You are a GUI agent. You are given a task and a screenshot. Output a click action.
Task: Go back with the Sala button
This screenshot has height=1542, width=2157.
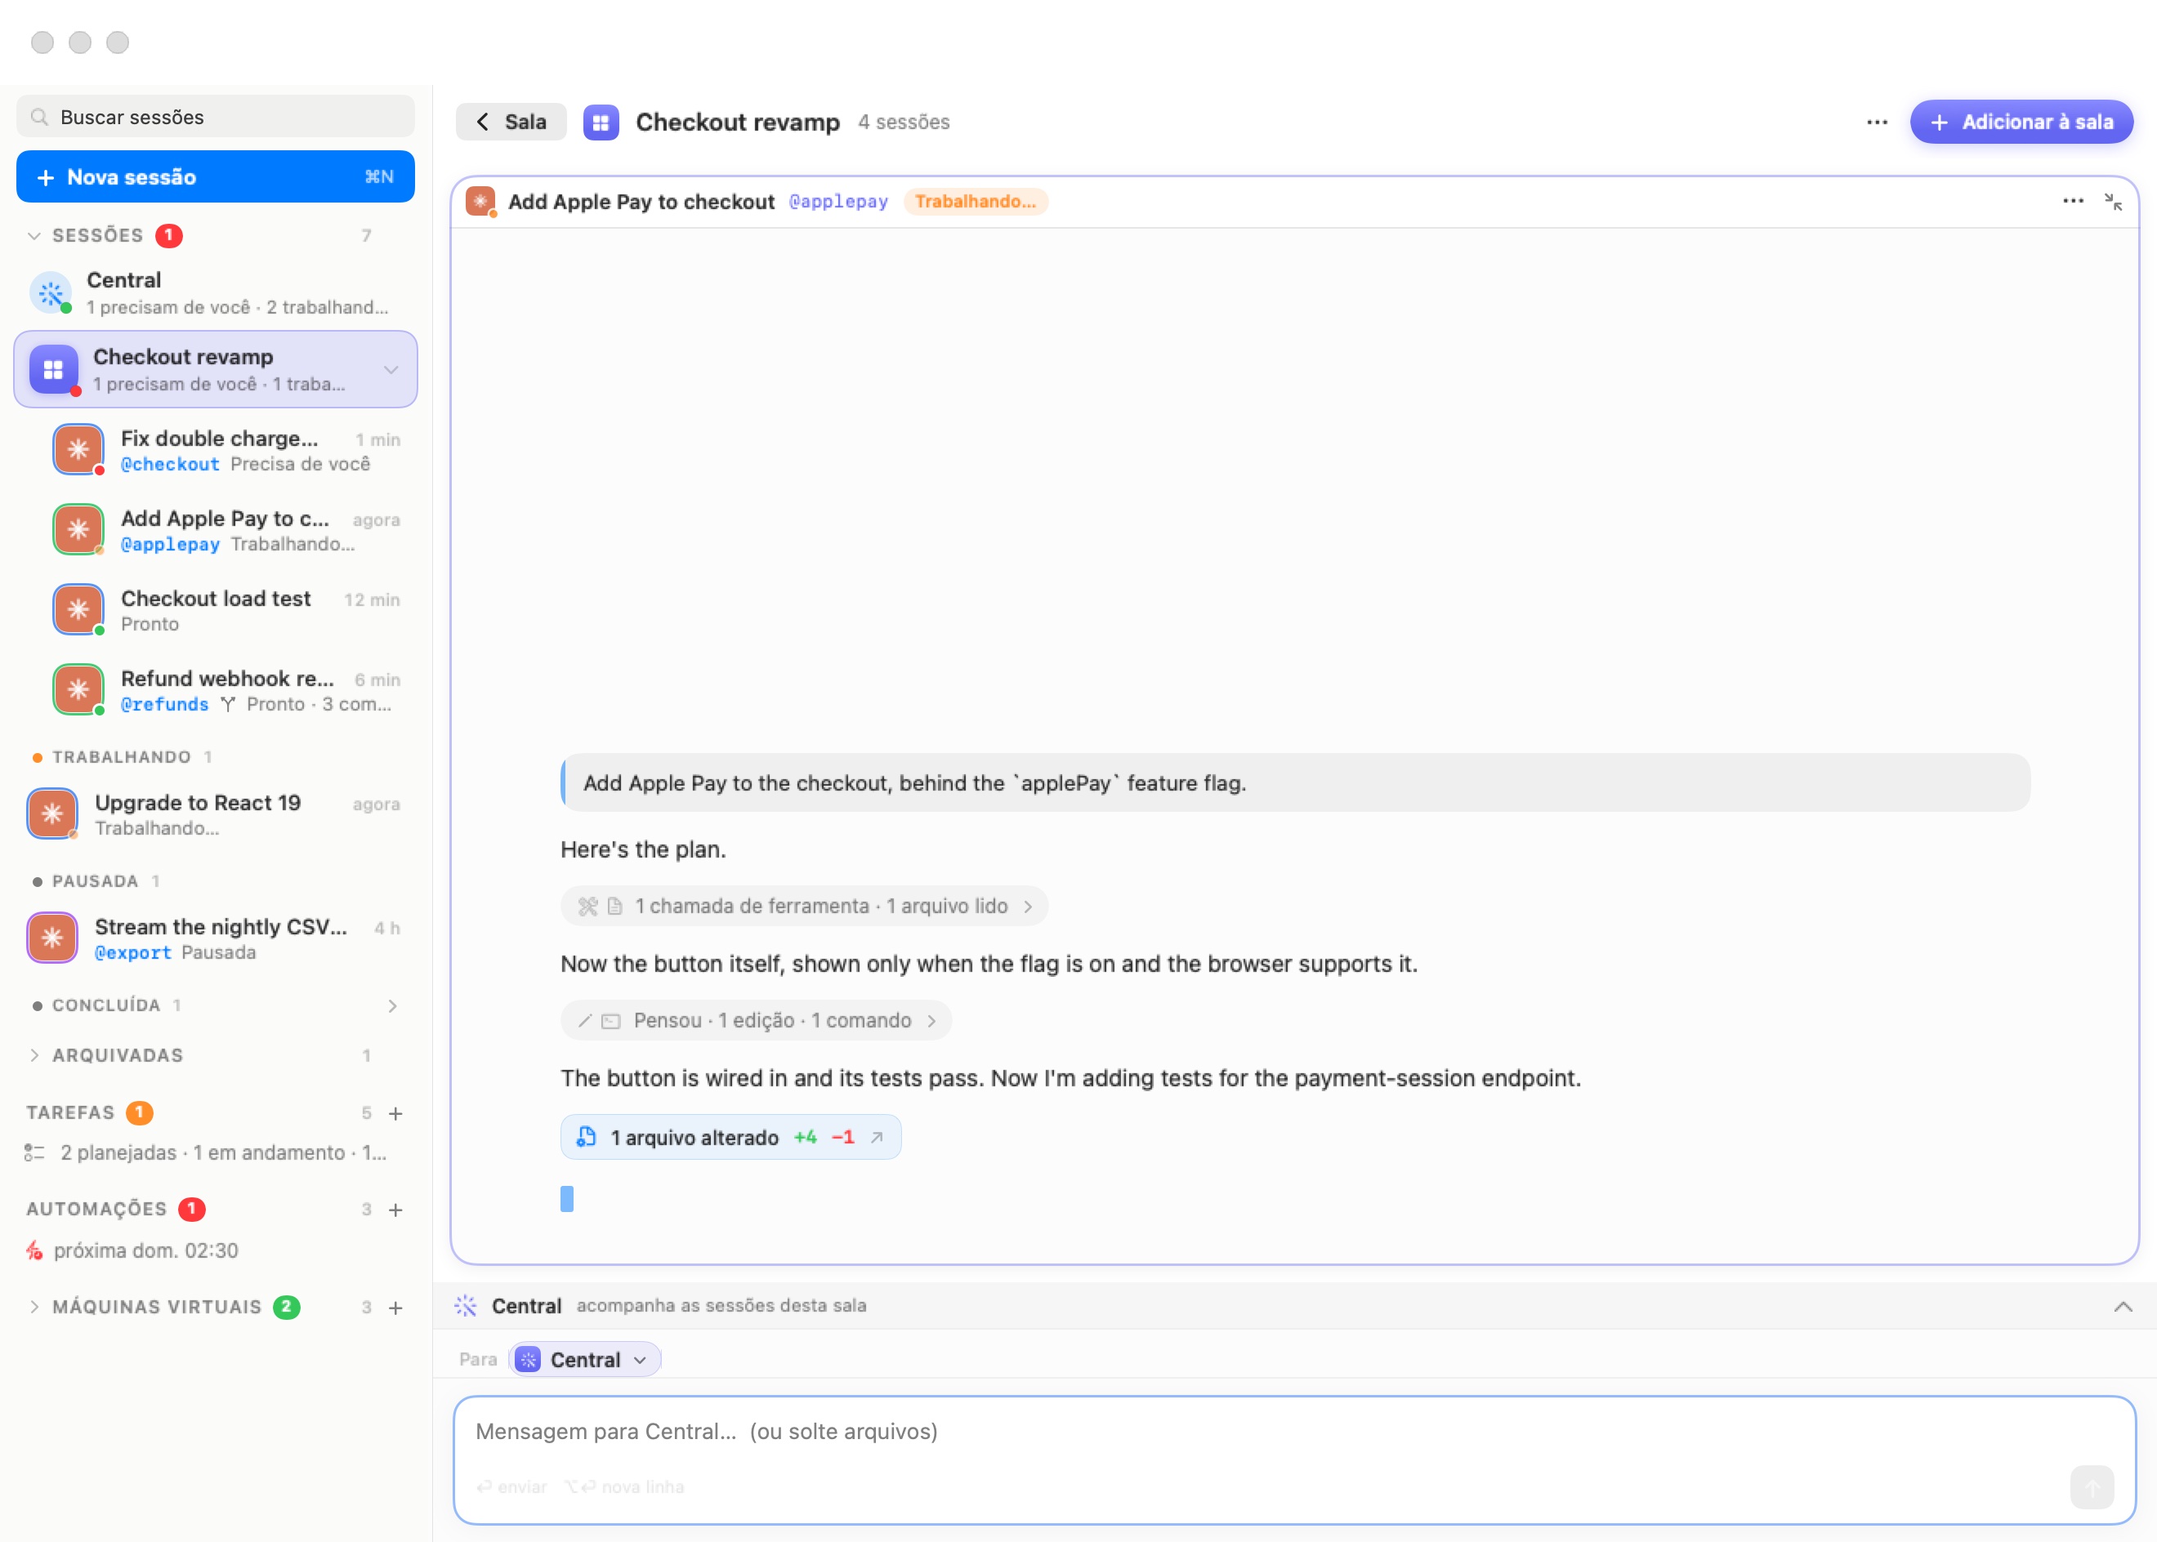[x=511, y=123]
